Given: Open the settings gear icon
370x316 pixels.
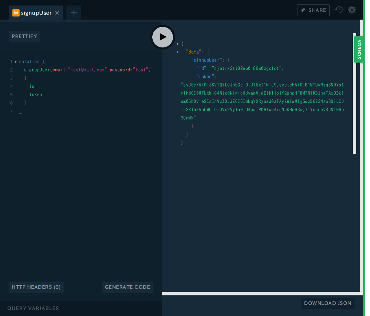Looking at the screenshot, I should (x=352, y=10).
